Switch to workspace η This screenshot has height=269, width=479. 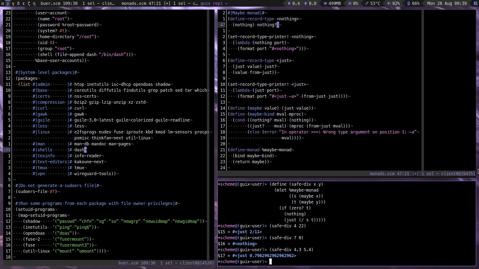[34, 3]
